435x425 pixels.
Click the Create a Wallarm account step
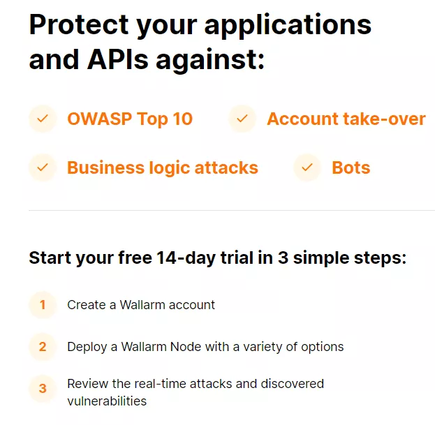(x=141, y=305)
